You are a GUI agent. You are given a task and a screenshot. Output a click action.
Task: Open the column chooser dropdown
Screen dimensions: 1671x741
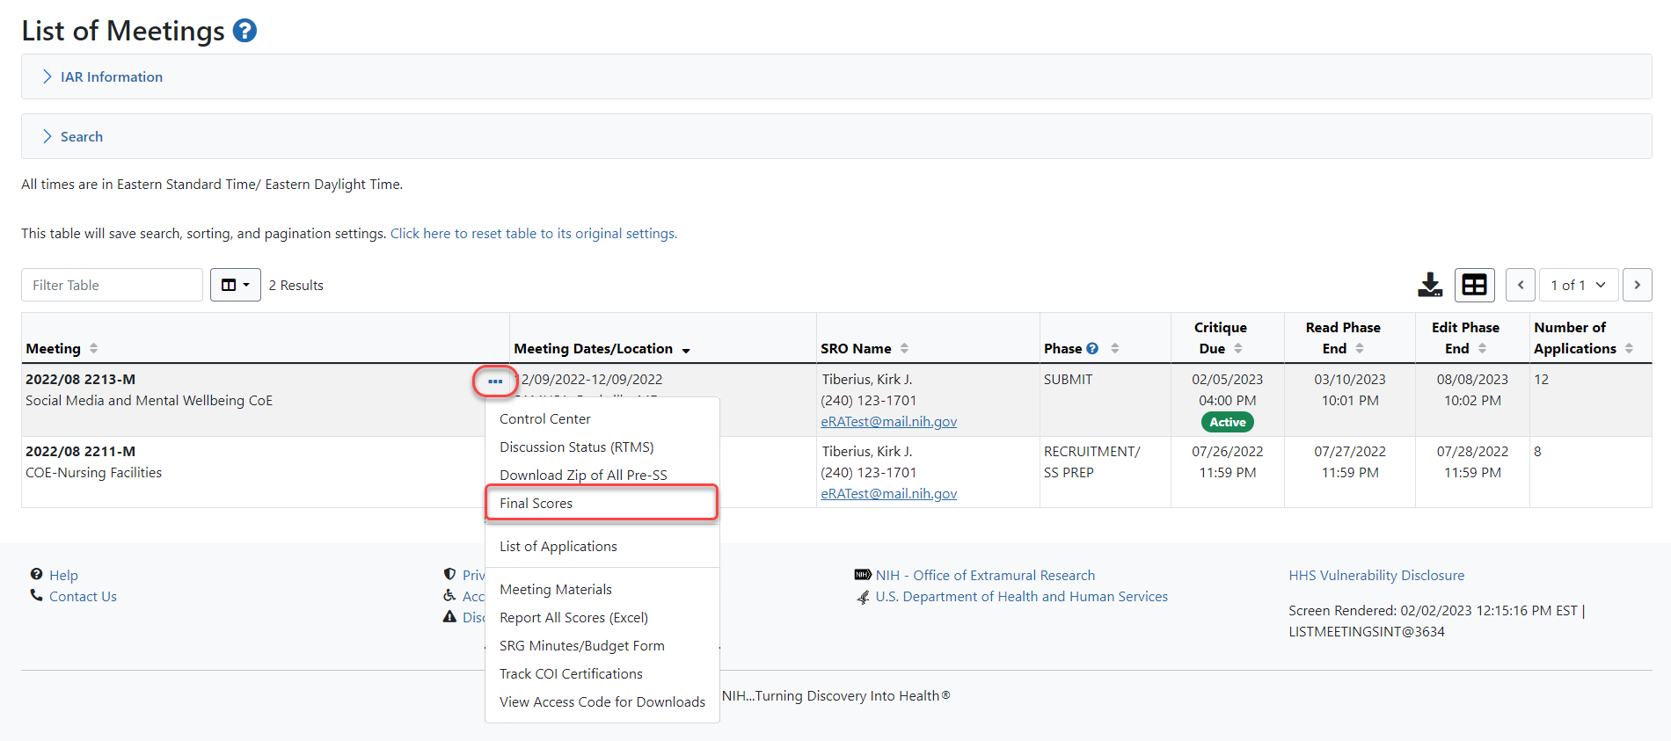pos(235,285)
